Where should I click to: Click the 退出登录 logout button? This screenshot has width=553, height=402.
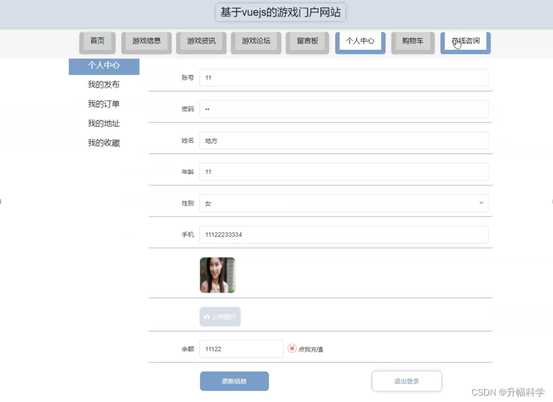406,381
